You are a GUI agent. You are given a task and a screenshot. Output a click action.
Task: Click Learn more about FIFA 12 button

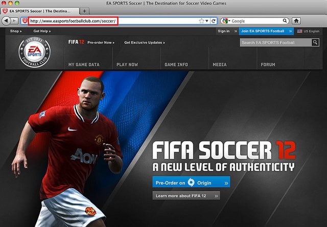point(186,196)
